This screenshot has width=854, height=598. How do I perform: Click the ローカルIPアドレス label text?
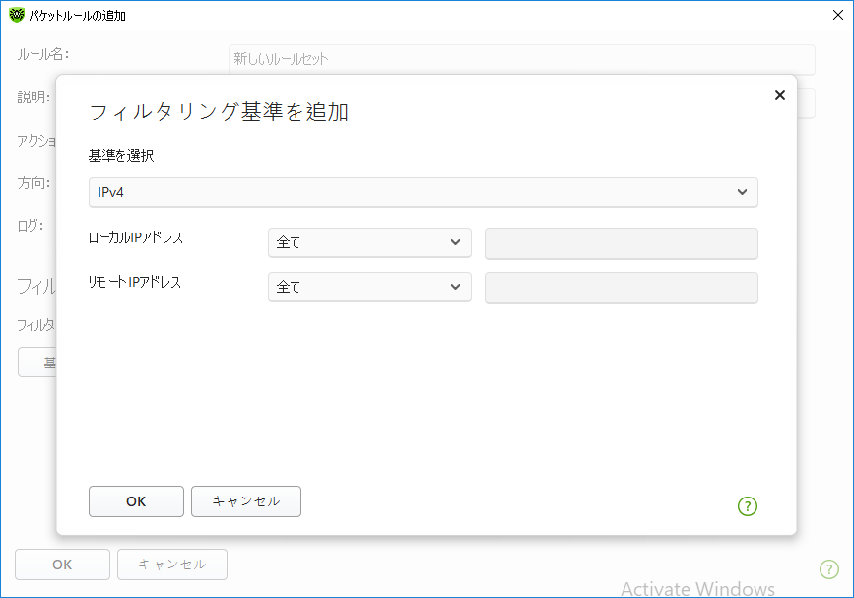tap(136, 237)
